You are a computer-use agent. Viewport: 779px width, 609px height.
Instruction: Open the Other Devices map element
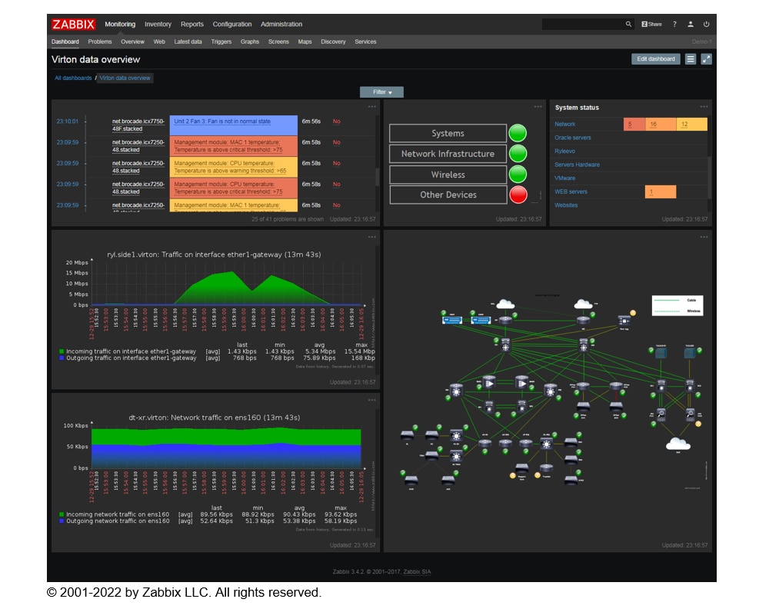[x=448, y=195]
